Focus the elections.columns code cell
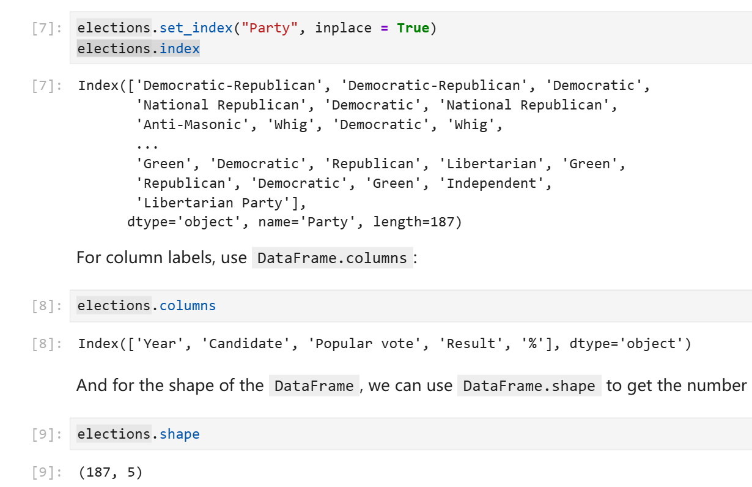 click(x=428, y=306)
